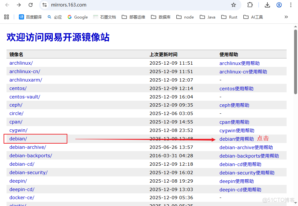Open the debian/ mirror link
The width and height of the screenshot is (298, 206).
(x=18, y=138)
